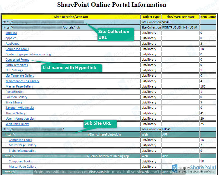This screenshot has height=175, width=219.
Task: Click the SharePoint Online Portal Information heading
Action: pyautogui.click(x=112, y=4)
